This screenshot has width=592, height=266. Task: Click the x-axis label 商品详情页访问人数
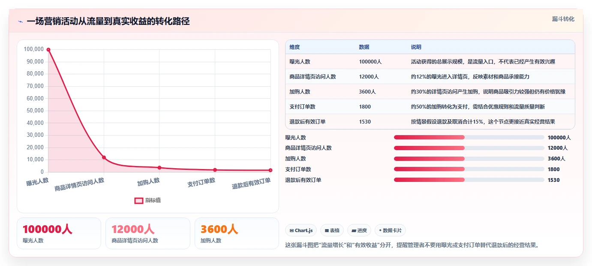pos(79,184)
